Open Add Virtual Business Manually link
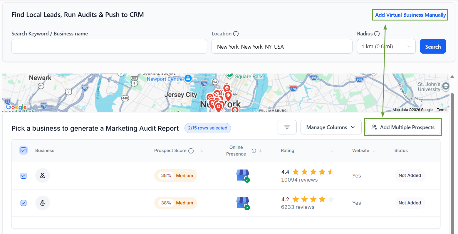 tap(410, 15)
